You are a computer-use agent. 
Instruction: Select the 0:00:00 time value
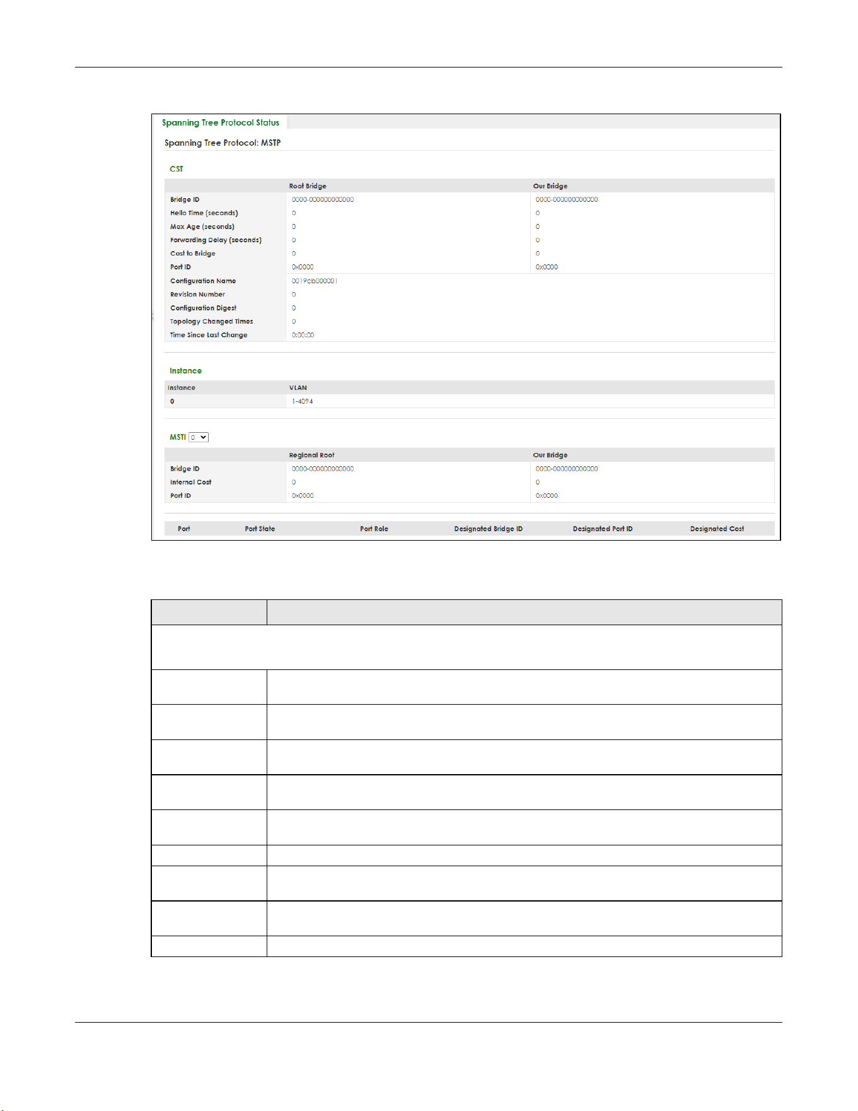(303, 336)
